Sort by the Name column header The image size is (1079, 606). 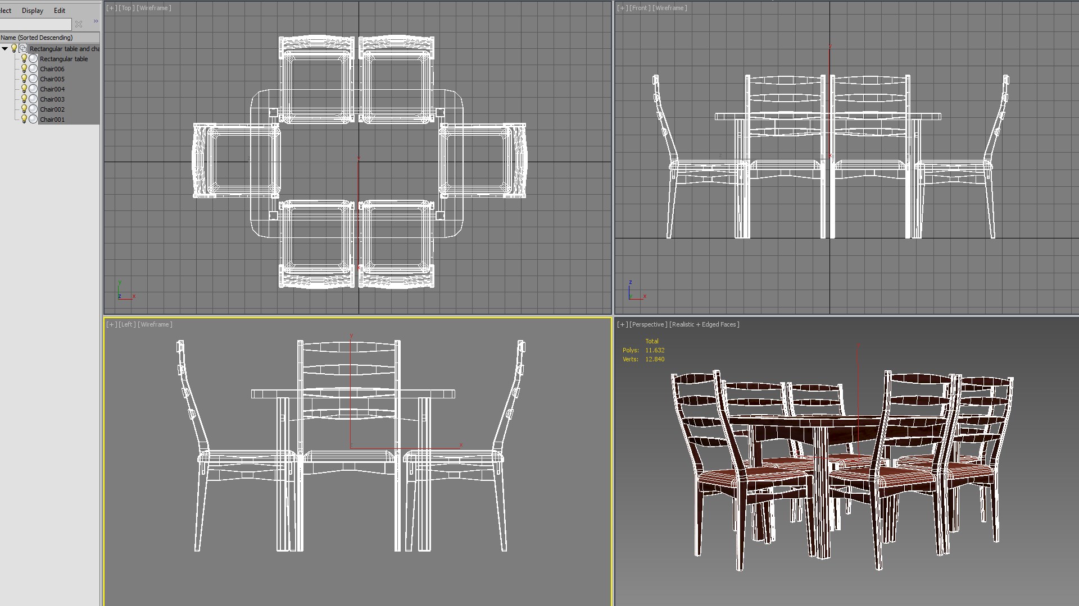point(37,38)
